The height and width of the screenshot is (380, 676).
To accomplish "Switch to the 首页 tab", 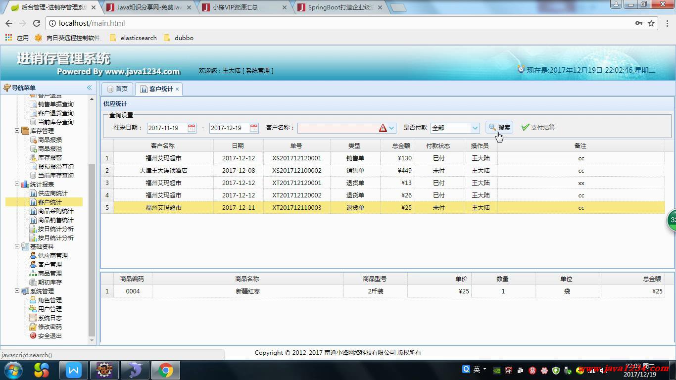I will [x=117, y=89].
